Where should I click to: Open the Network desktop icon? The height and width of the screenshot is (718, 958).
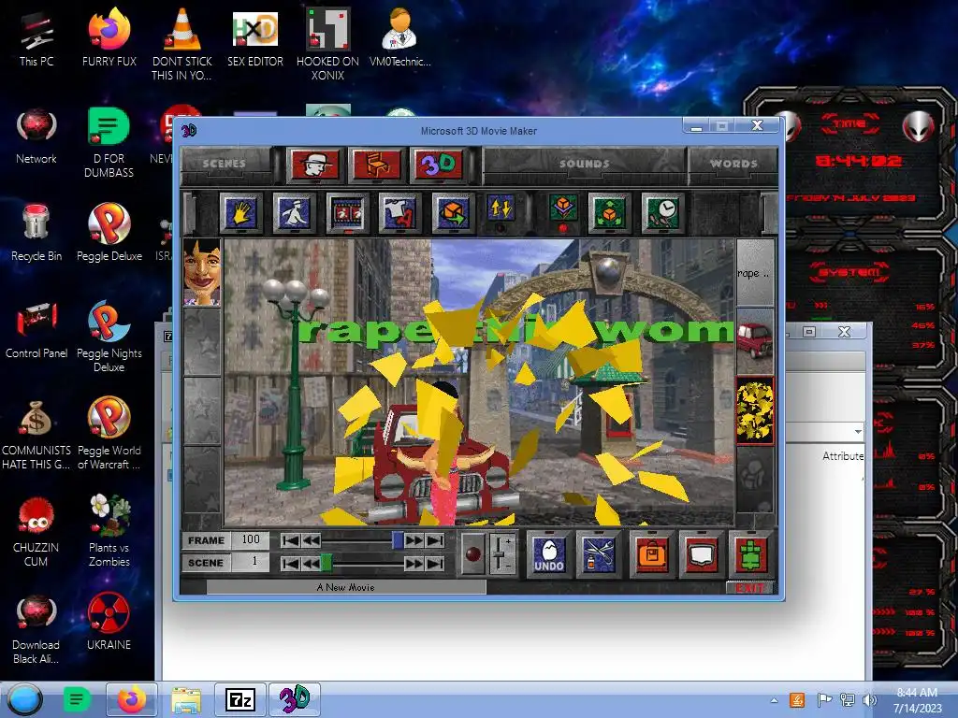[x=36, y=136]
